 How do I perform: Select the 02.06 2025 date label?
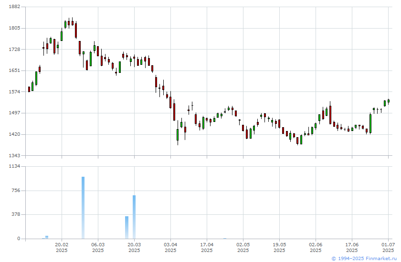[316, 247]
